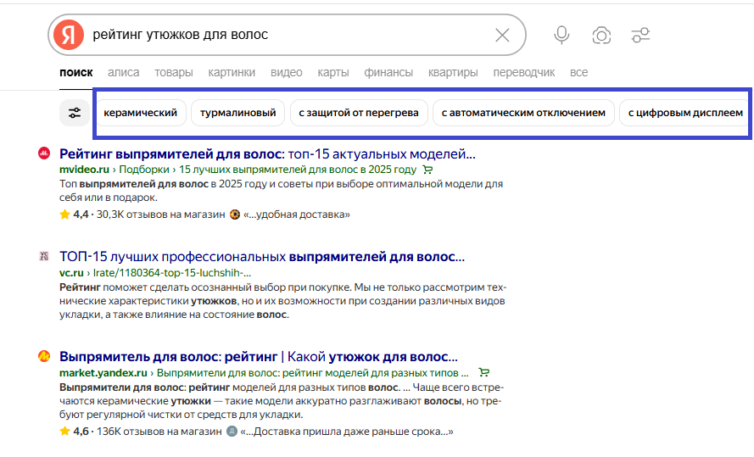The width and height of the screenshot is (754, 457).
Task: Open the filters icon left of the chips
Action: coord(75,113)
